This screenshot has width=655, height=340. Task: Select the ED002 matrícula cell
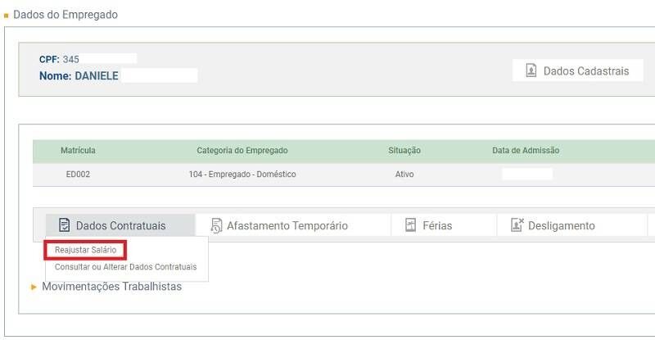pyautogui.click(x=78, y=175)
